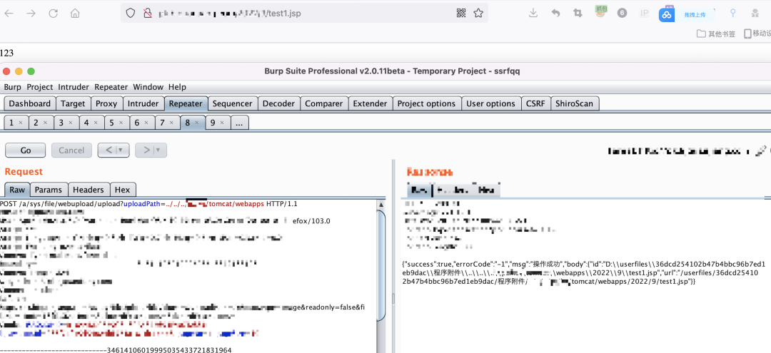Open the Intruder menu in menu bar

[74, 87]
